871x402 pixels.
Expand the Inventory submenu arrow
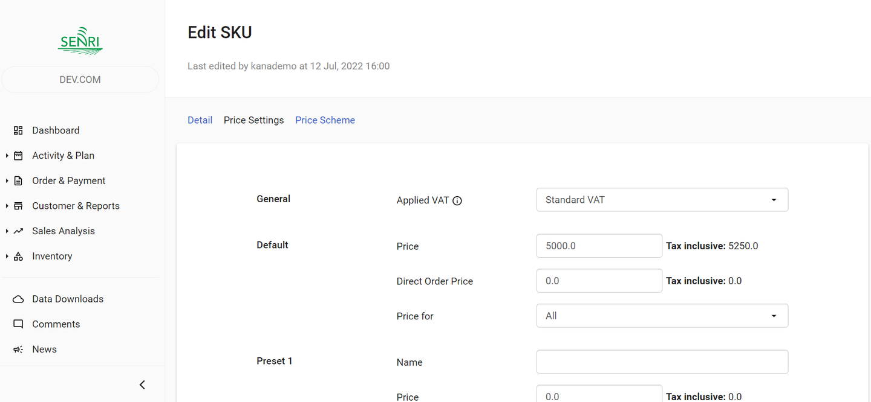click(x=7, y=257)
